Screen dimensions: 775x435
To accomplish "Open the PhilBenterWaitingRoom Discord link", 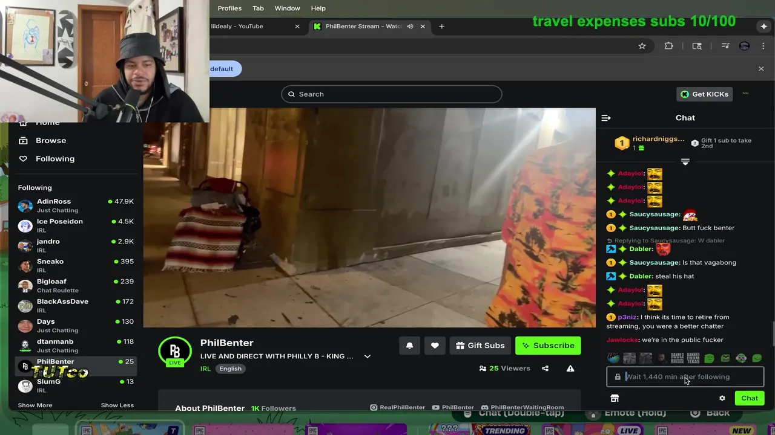I will 523,408.
